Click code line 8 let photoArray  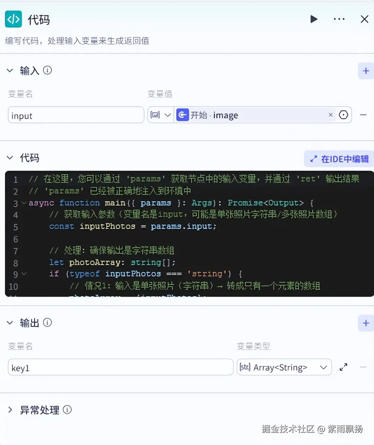[112, 263]
